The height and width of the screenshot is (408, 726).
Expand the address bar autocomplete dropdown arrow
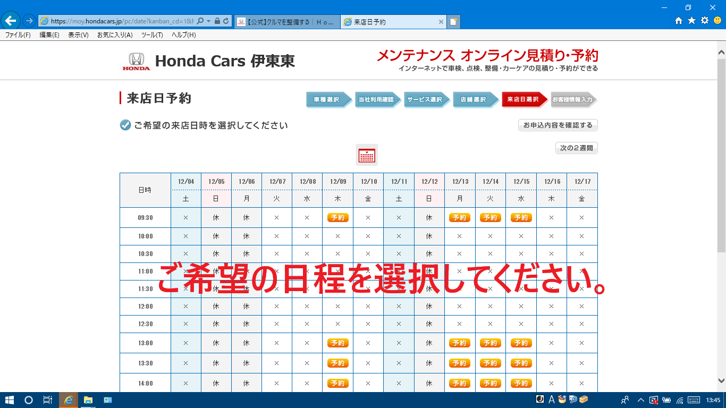coord(208,21)
